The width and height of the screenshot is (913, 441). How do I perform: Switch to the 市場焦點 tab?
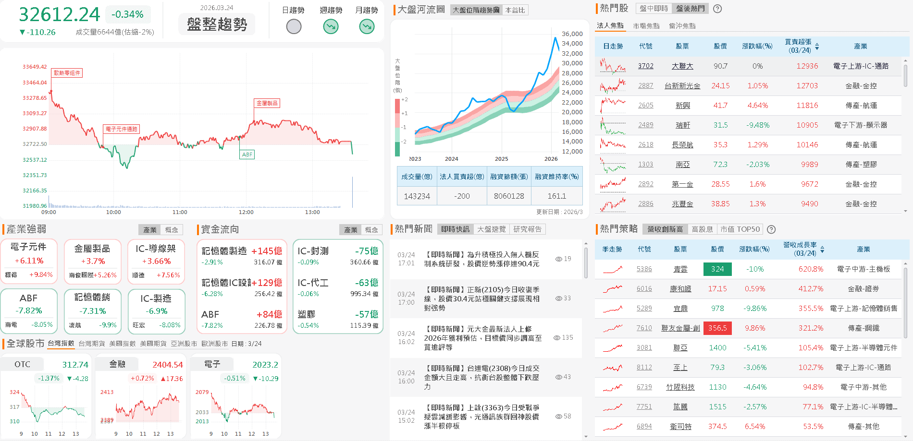click(x=648, y=25)
